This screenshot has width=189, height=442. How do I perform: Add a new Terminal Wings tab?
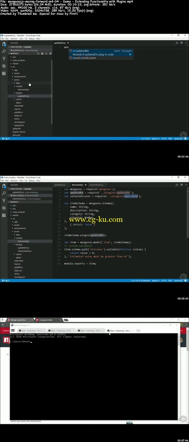[x=139, y=330]
